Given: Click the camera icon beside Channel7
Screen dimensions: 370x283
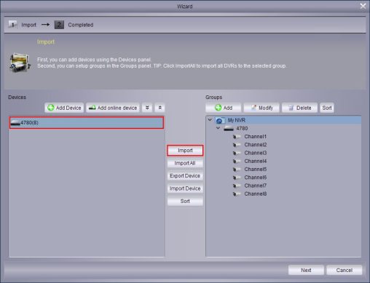Looking at the screenshot, I should [237, 186].
